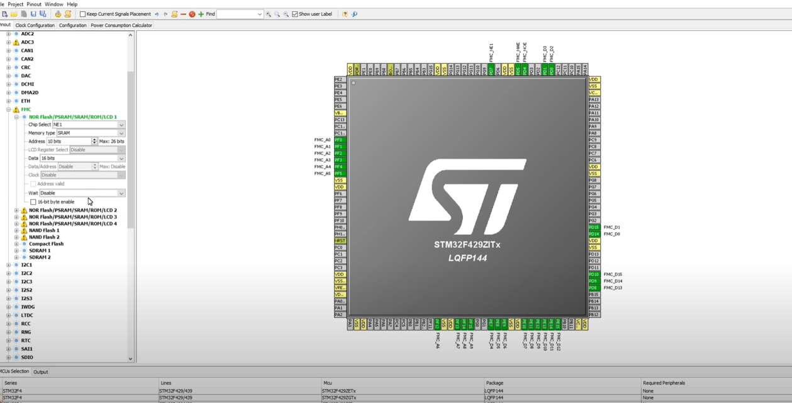Save the current project using the toolbar icon
792x403 pixels.
33,14
